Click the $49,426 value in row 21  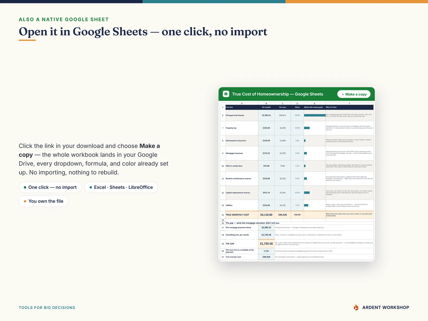(266, 257)
